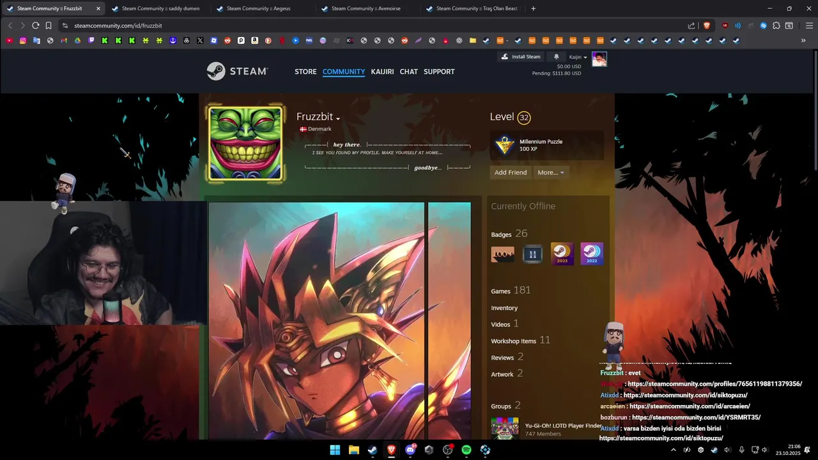Switch to the Aegeus tab
The image size is (818, 460).
pos(263,8)
